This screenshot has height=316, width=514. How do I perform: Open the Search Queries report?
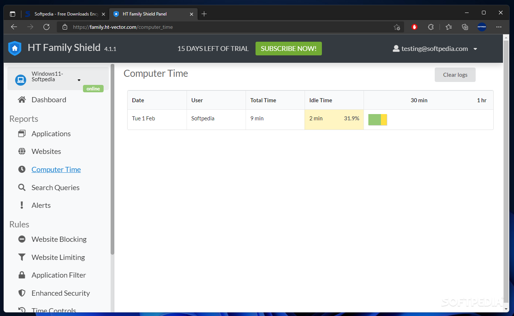56,188
